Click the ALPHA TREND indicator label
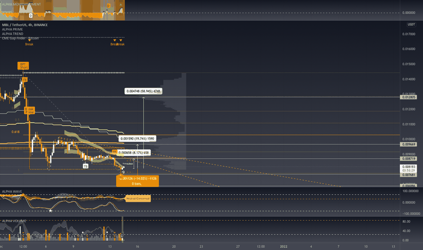The width and height of the screenshot is (423, 250). (x=12, y=34)
